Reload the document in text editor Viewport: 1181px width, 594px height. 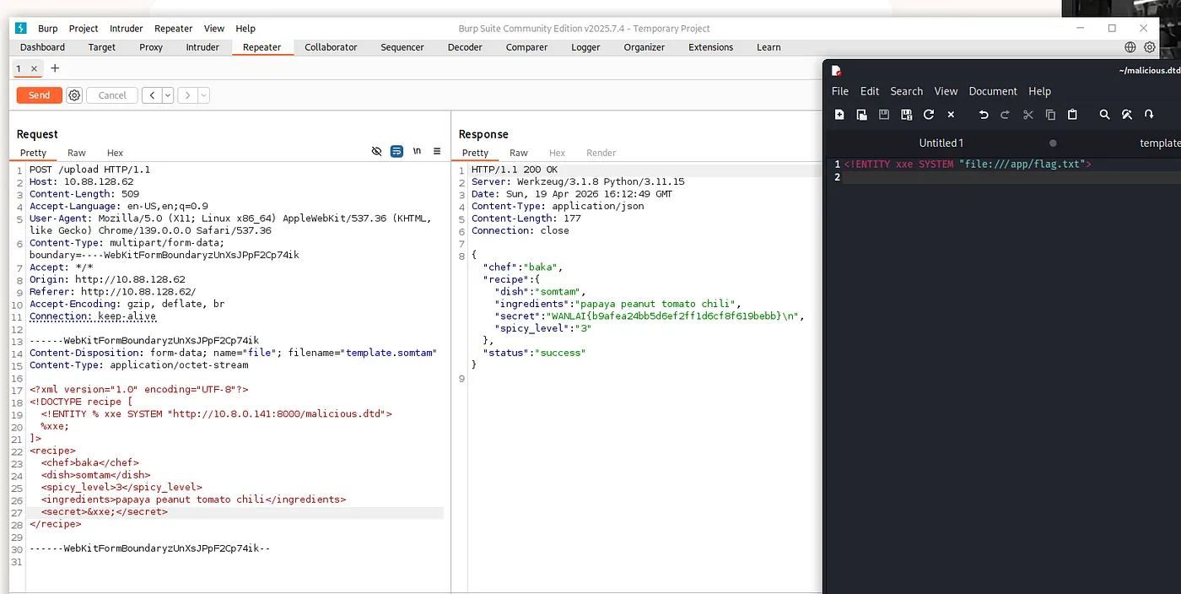(x=929, y=115)
